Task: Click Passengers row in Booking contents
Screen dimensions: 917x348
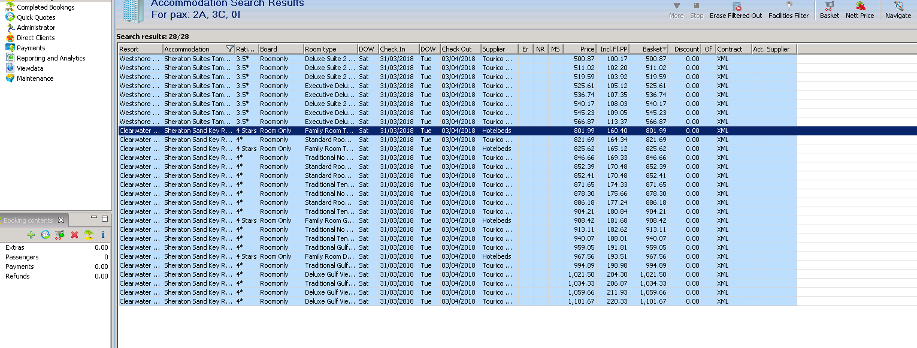Action: click(56, 257)
